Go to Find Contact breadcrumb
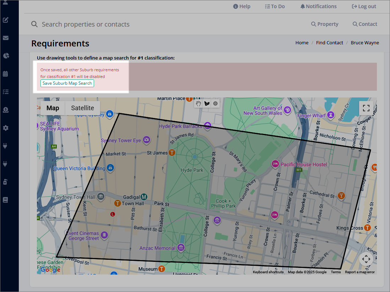 [330, 43]
